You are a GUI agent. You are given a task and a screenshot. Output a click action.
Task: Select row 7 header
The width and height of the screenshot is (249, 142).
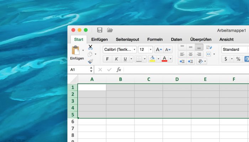coord(73,128)
